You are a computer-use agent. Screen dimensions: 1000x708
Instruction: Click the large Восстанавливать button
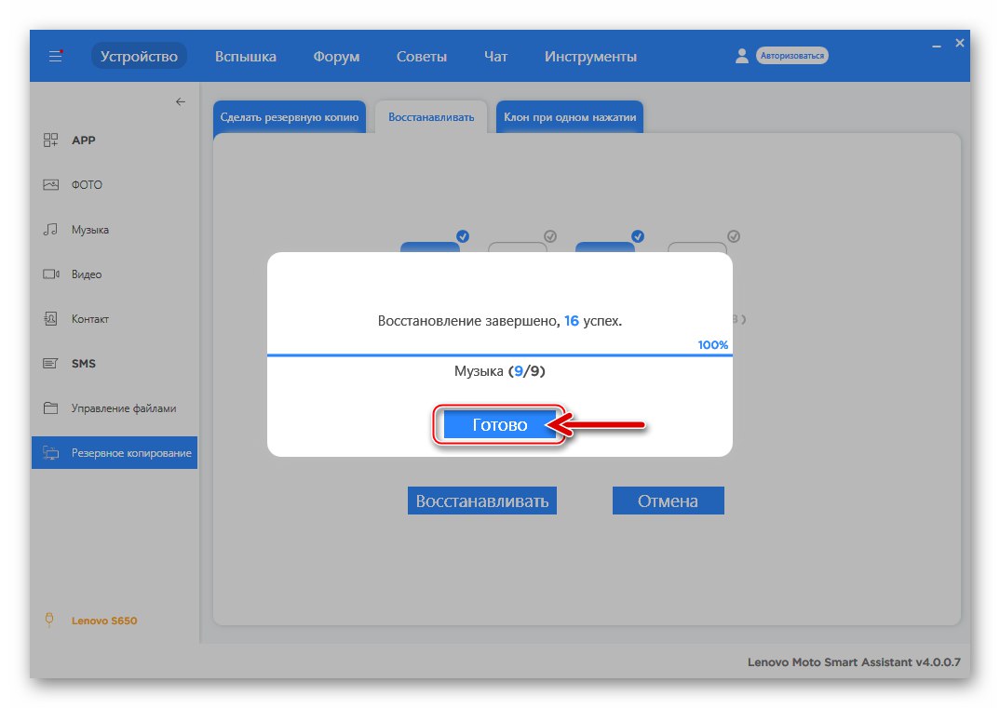pos(482,501)
